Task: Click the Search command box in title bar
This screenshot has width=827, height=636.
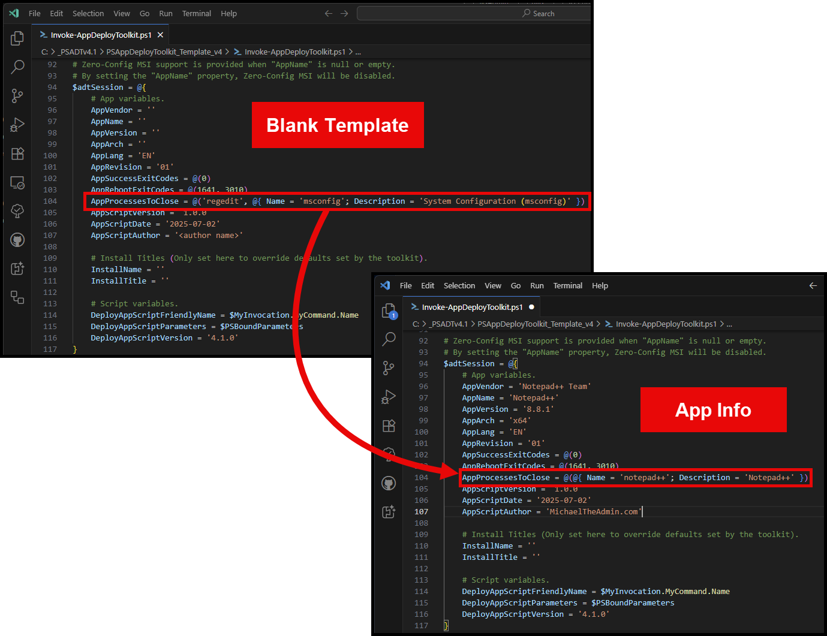Action: tap(474, 13)
